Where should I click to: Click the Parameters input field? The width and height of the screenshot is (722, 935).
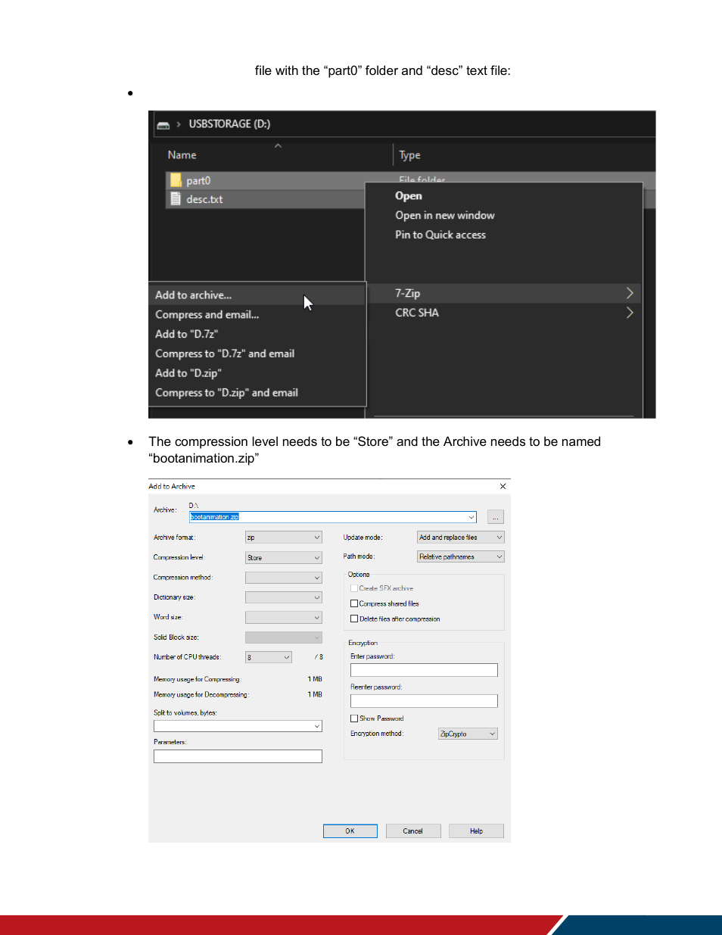point(238,756)
